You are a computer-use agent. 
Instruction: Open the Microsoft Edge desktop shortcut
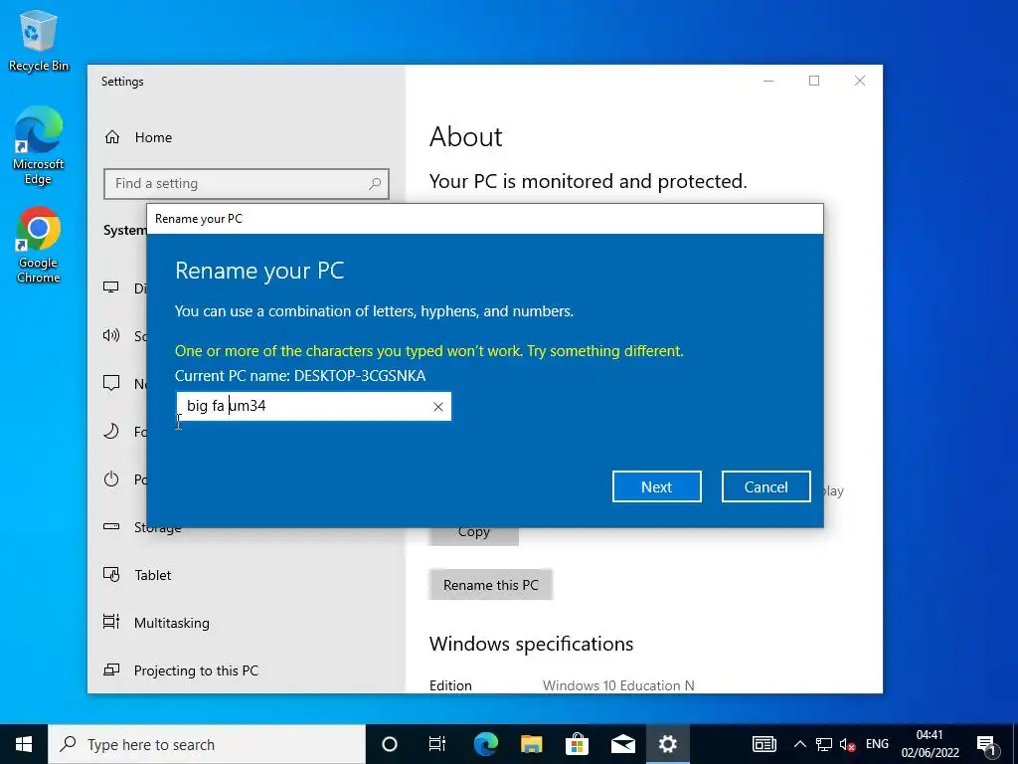[39, 145]
